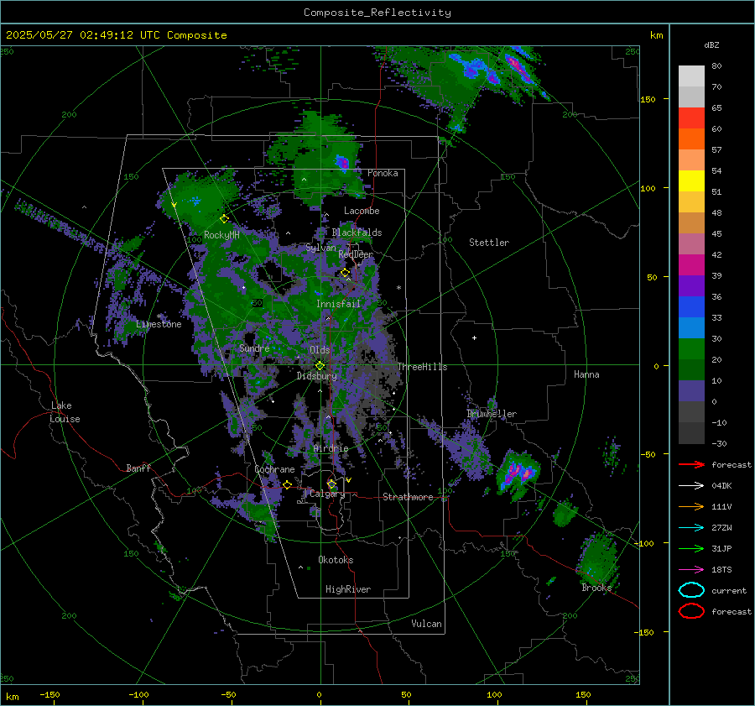Click the orange 111V arrow in legend
This screenshot has width=755, height=706.
[691, 506]
